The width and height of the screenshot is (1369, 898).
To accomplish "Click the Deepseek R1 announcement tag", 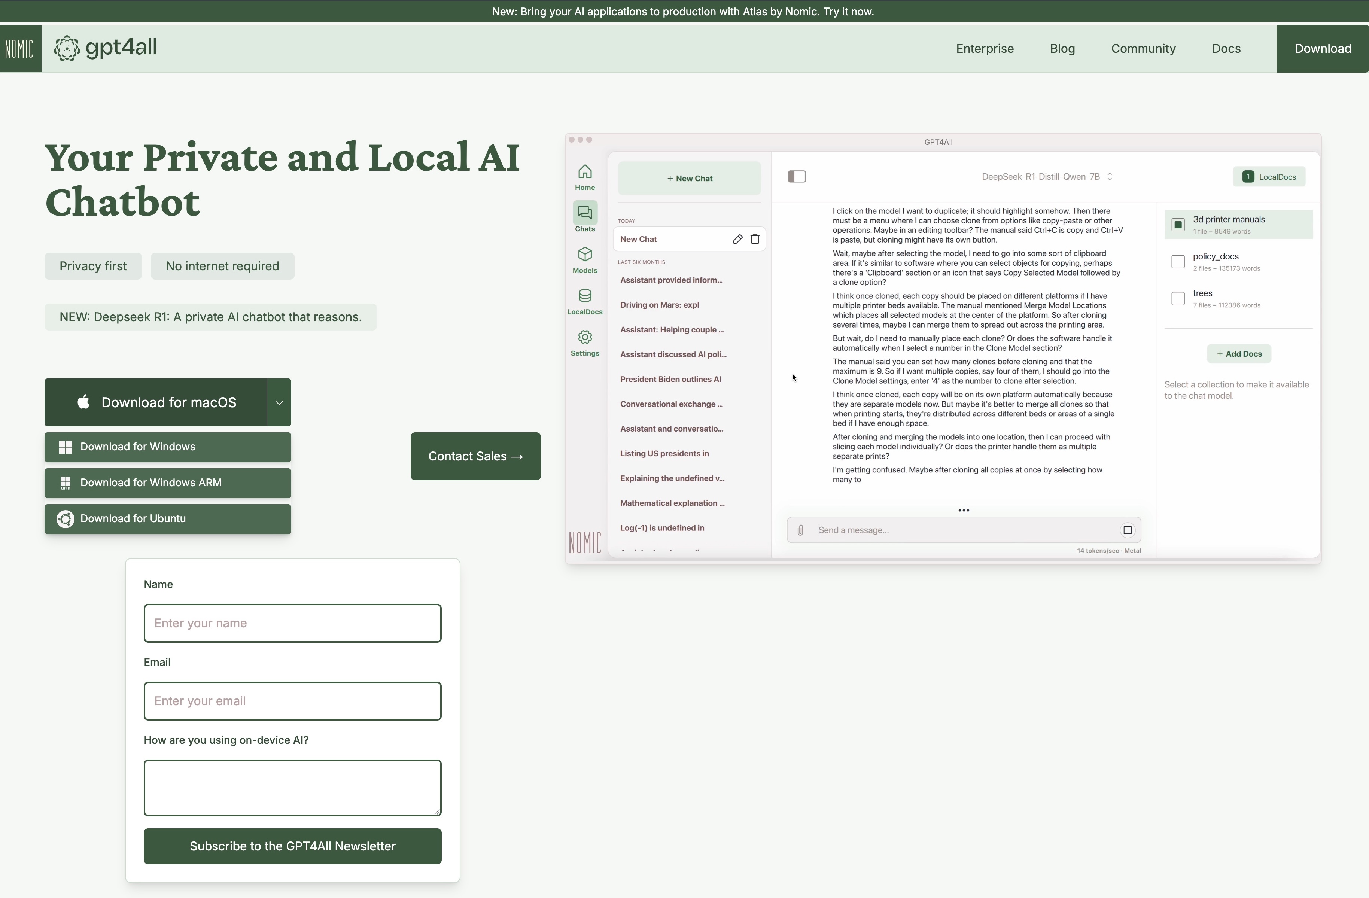I will (x=210, y=317).
